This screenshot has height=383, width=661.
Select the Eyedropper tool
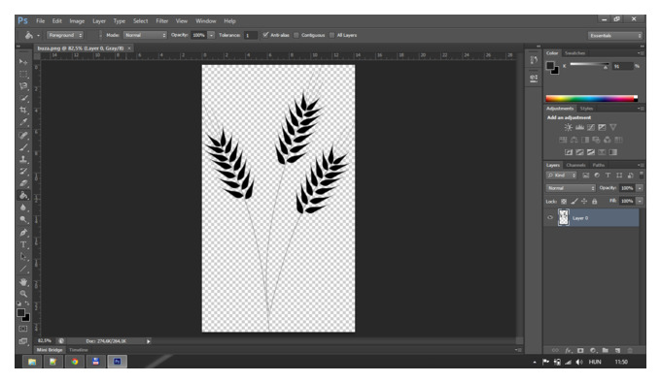[23, 122]
